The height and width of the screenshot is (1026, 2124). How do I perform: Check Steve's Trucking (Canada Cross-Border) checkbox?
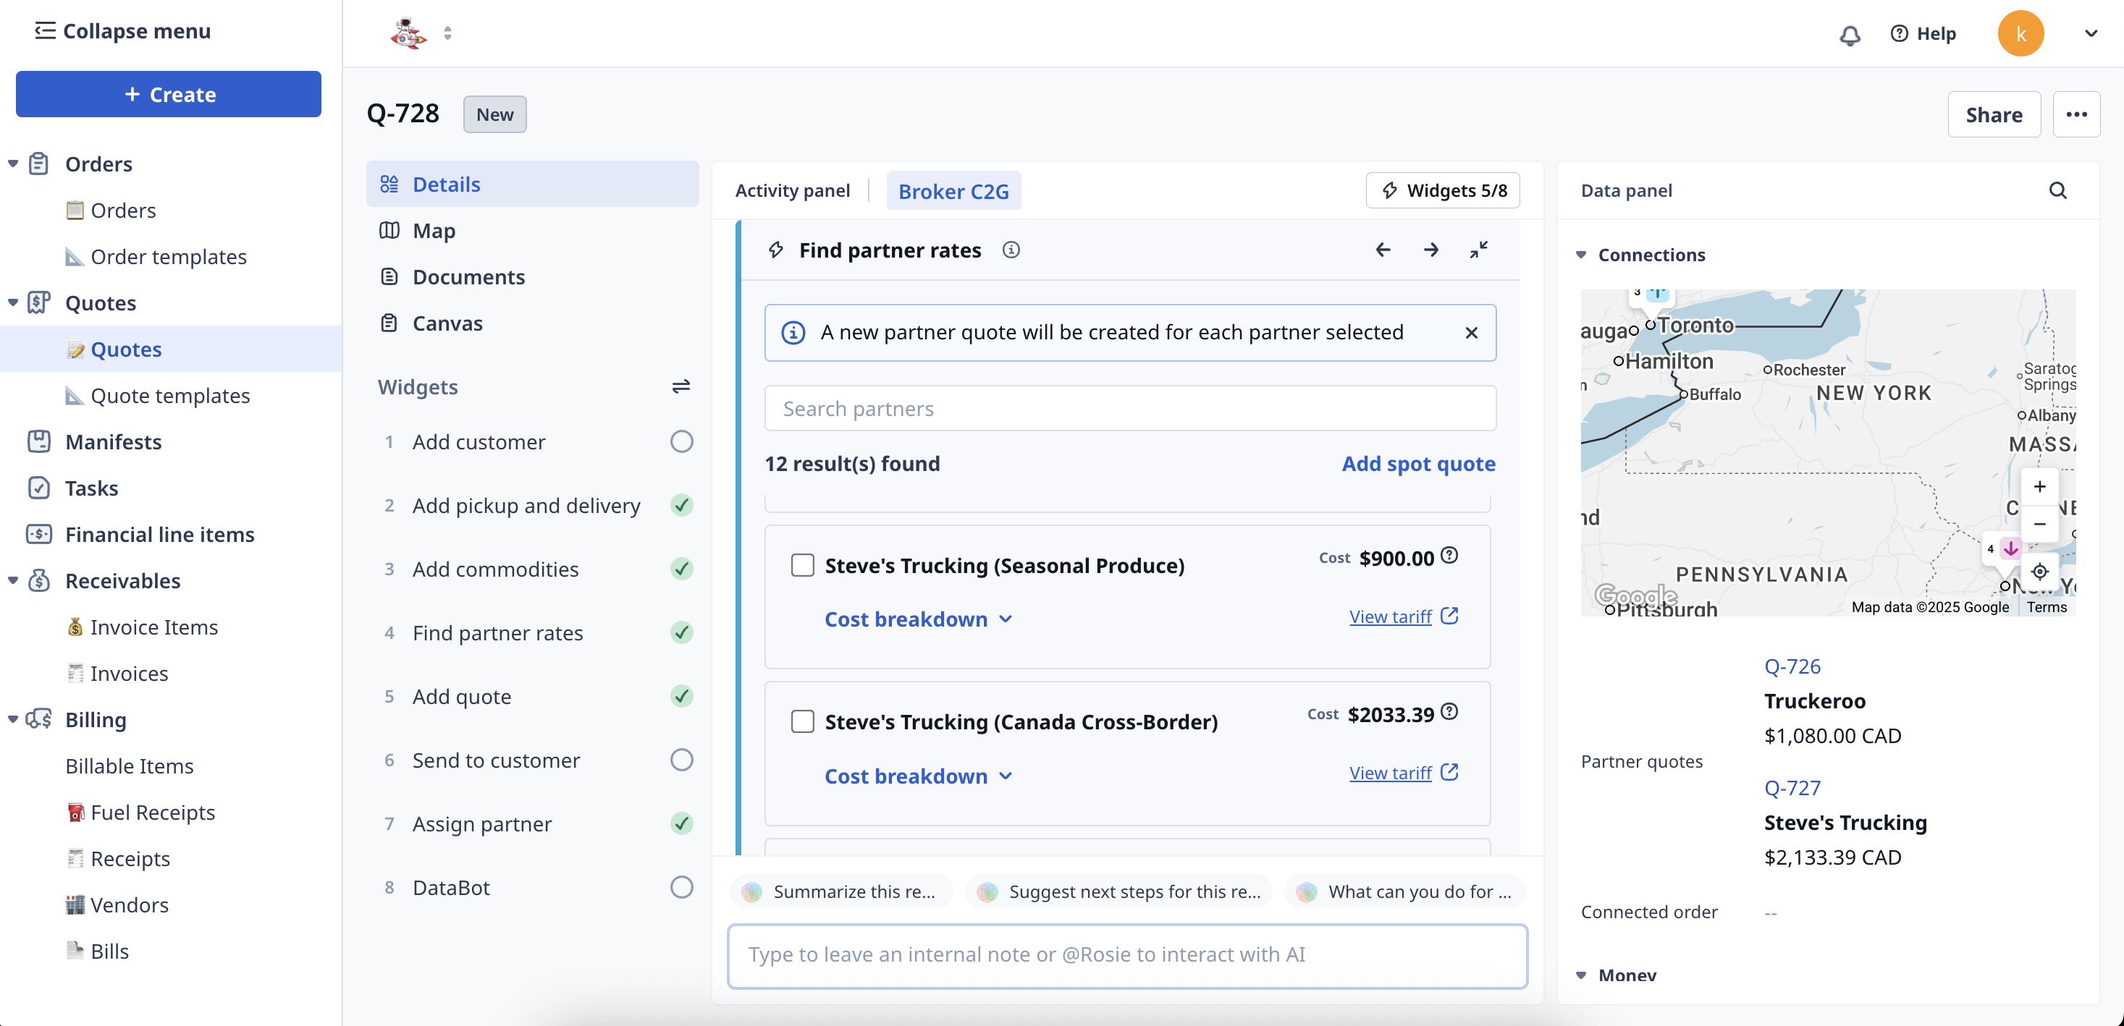point(802,722)
